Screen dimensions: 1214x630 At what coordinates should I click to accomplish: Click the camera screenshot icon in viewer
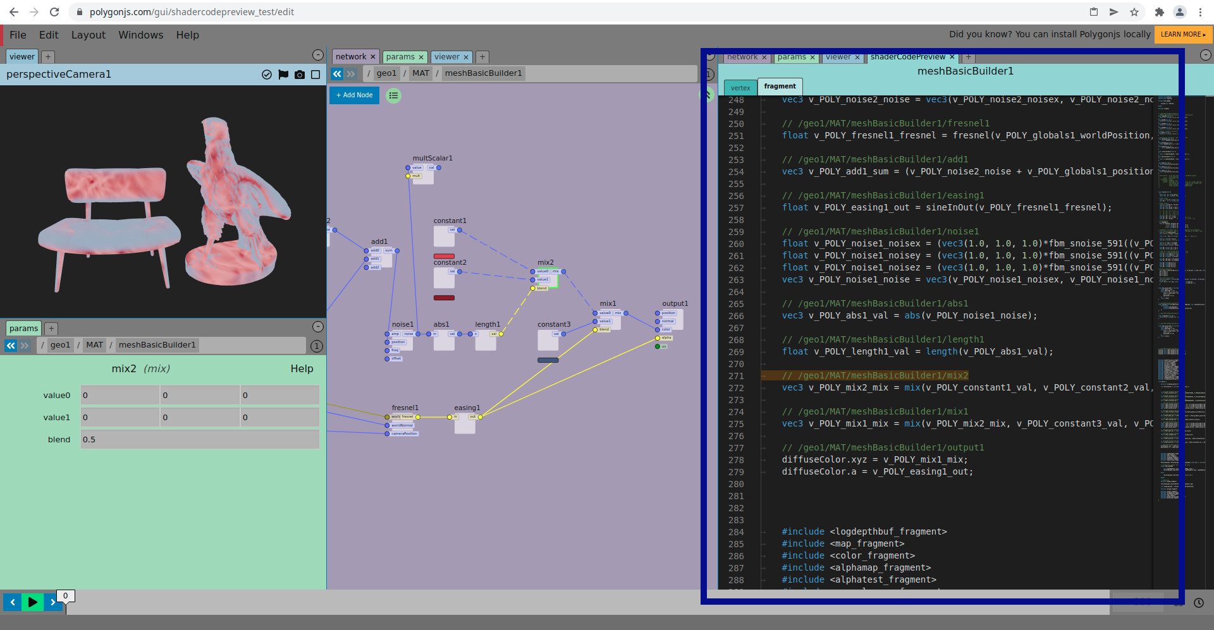click(300, 75)
